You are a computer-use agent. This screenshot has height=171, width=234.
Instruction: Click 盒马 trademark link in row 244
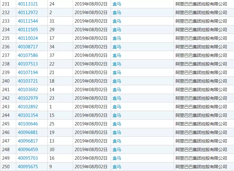coord(117,115)
